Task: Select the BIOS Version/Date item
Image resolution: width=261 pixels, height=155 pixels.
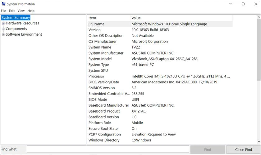Action: point(104,82)
